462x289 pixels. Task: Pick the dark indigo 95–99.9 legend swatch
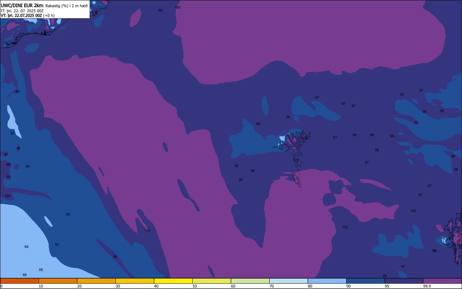point(404,281)
